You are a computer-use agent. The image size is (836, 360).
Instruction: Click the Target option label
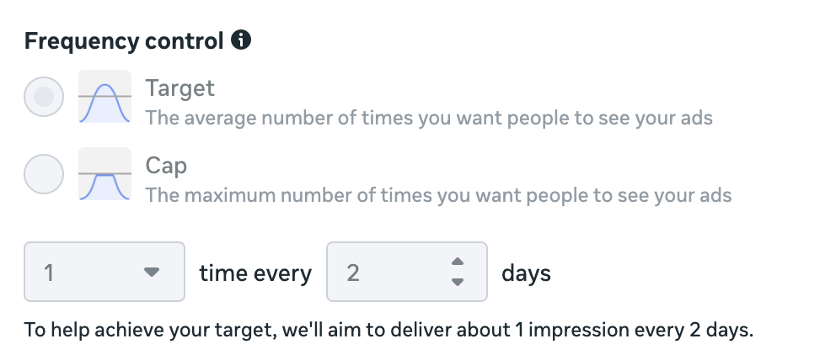click(x=180, y=87)
